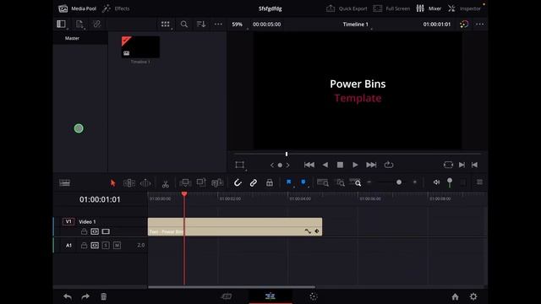The image size is (541, 304).
Task: Lock the Video 1 track
Action: point(84,231)
